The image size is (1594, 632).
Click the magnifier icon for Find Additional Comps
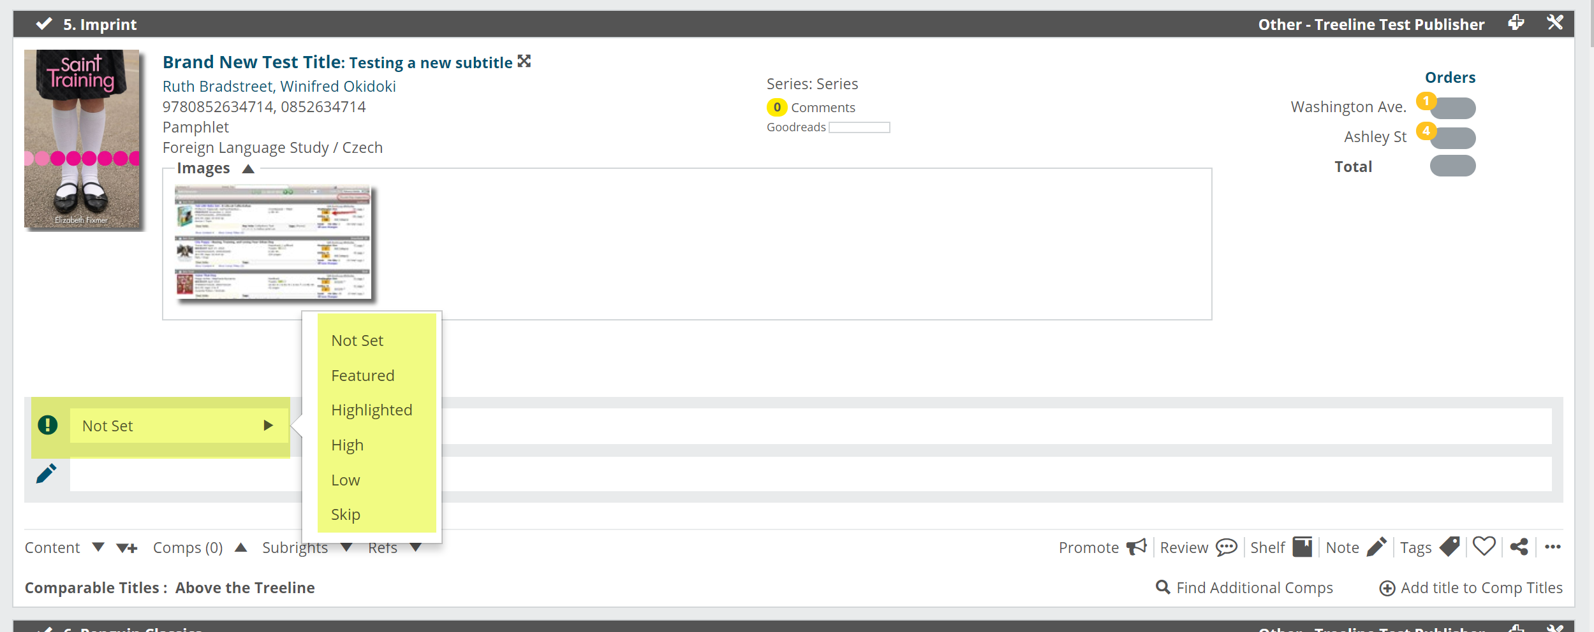[x=1163, y=587]
